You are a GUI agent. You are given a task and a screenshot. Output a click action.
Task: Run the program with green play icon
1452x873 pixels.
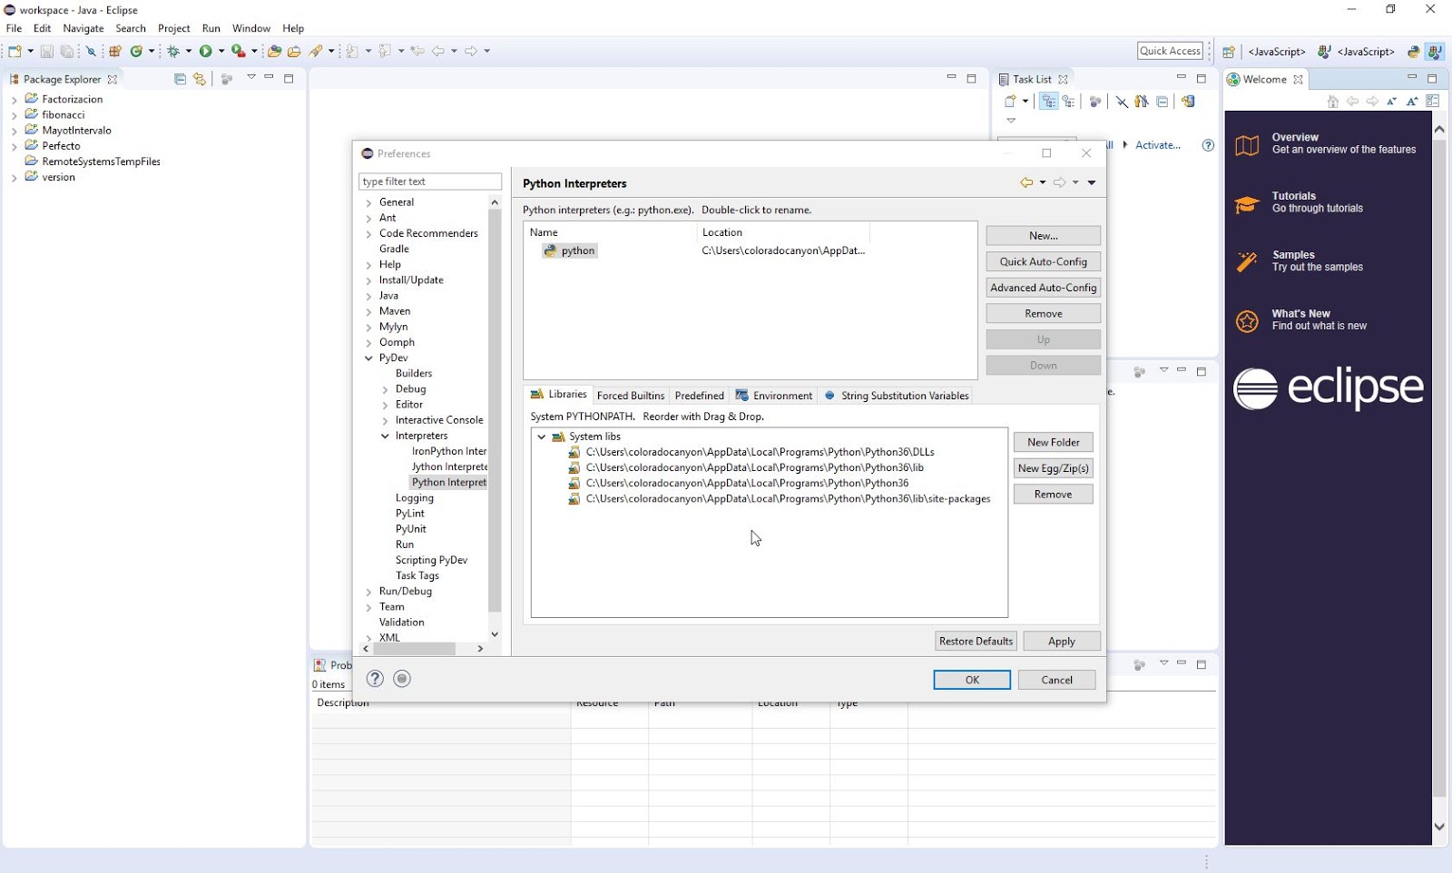click(x=206, y=52)
